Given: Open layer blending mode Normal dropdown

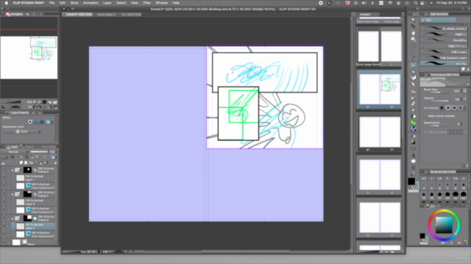Looking at the screenshot, I should click(x=15, y=152).
